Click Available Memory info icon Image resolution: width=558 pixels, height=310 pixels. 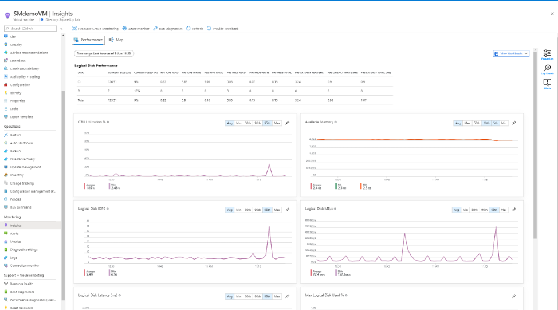(x=336, y=122)
